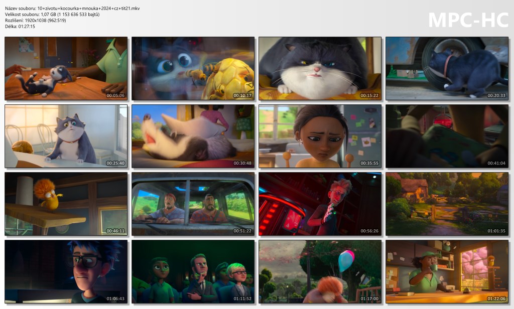The image size is (514, 309).
Task: Select the countryside cottage thumbnail at 01:01:35
Action: (447, 204)
